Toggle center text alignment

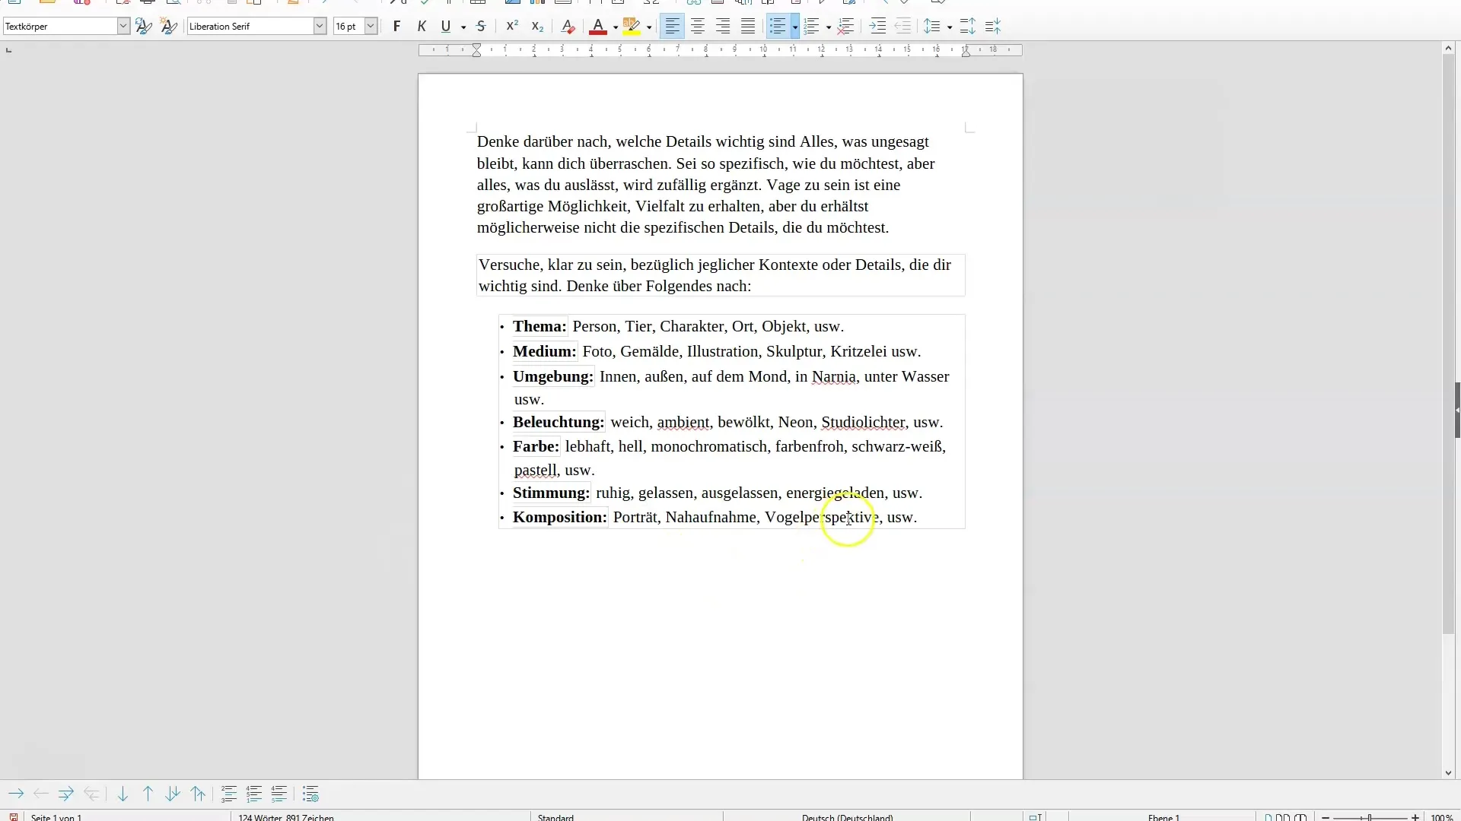click(697, 26)
